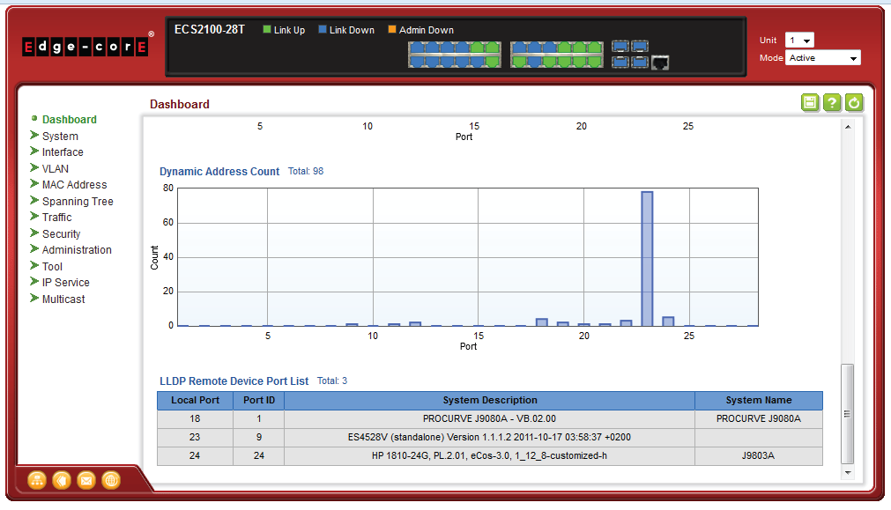
Task: Open the Tool menu item
Action: pyautogui.click(x=52, y=266)
